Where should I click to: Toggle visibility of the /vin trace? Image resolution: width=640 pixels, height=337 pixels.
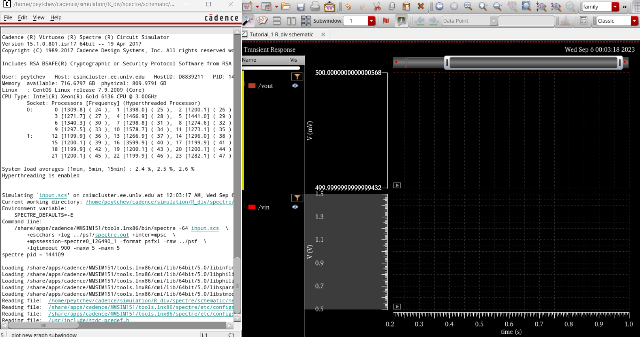click(x=295, y=207)
